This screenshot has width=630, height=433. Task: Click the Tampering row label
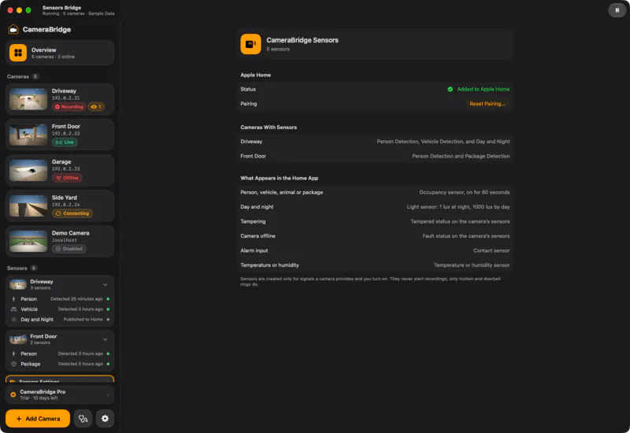point(253,221)
